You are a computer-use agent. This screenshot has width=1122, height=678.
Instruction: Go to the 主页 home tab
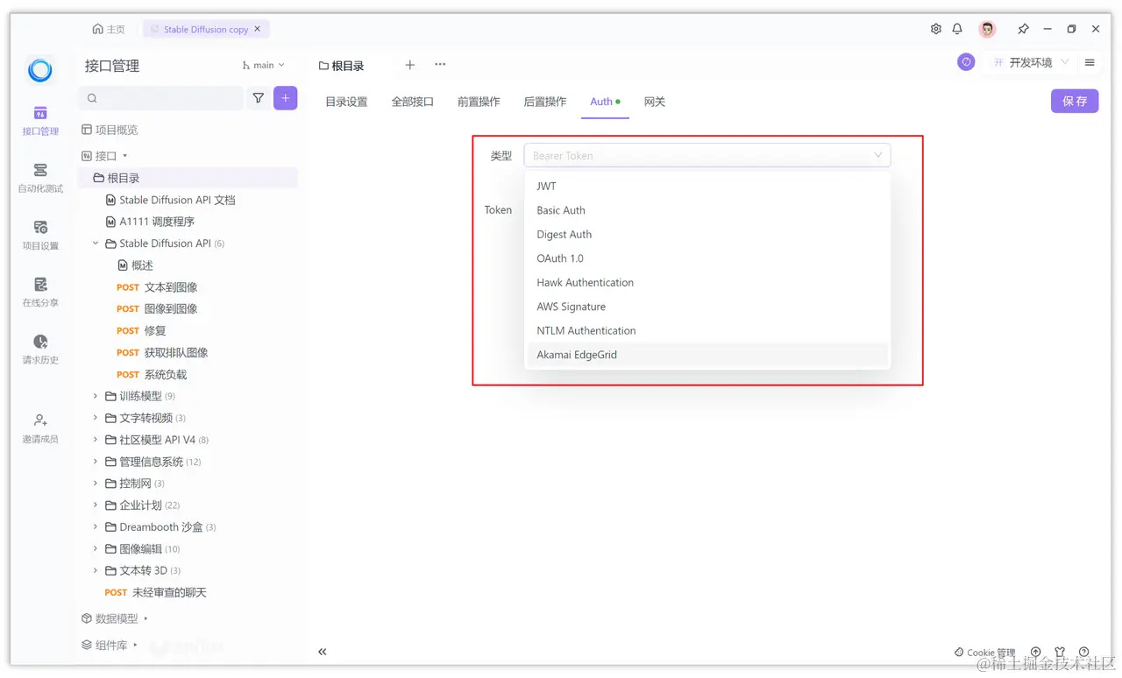click(x=109, y=29)
